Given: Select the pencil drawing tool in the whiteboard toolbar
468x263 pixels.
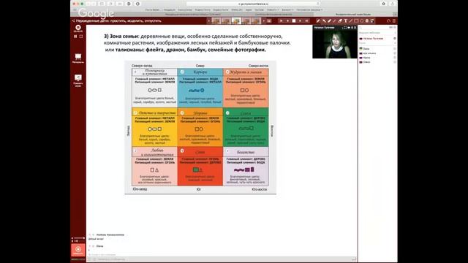Looking at the screenshot, I should [x=318, y=21].
